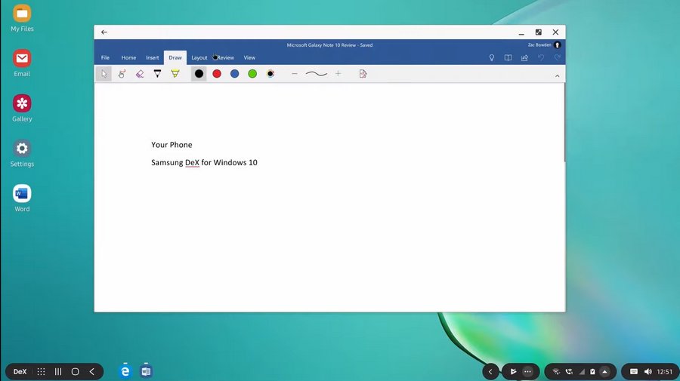This screenshot has height=381, width=680.
Task: Open Edge browser from taskbar
Action: click(x=125, y=371)
